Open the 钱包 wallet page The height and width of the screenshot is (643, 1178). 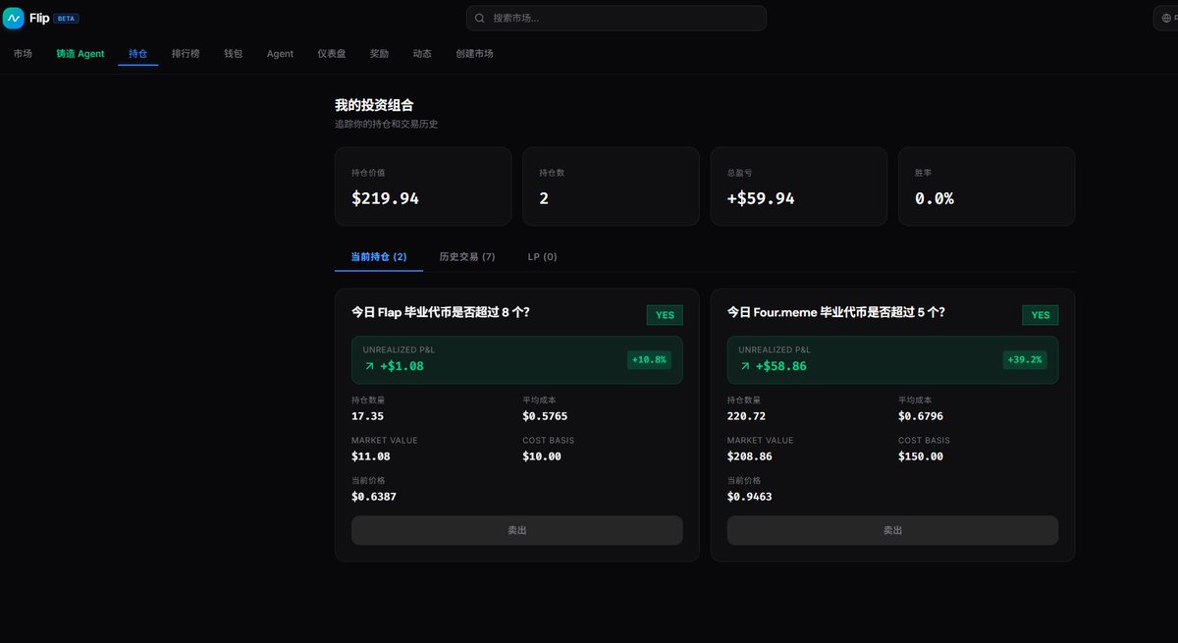(x=233, y=54)
